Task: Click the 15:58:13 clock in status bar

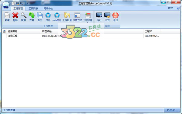Action: point(171,110)
